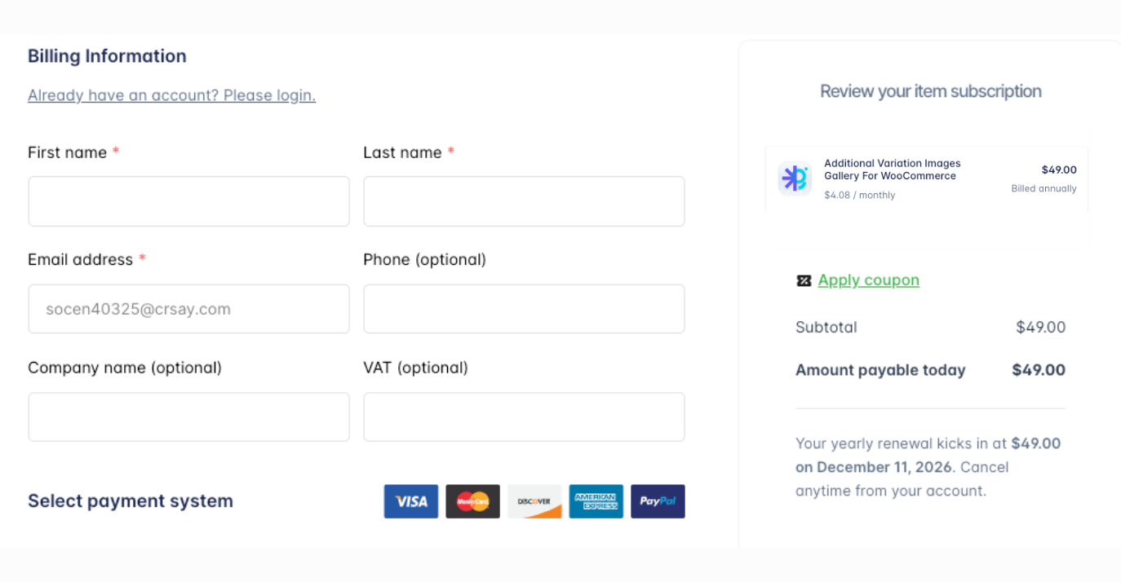Click the Select payment system heading

[131, 500]
